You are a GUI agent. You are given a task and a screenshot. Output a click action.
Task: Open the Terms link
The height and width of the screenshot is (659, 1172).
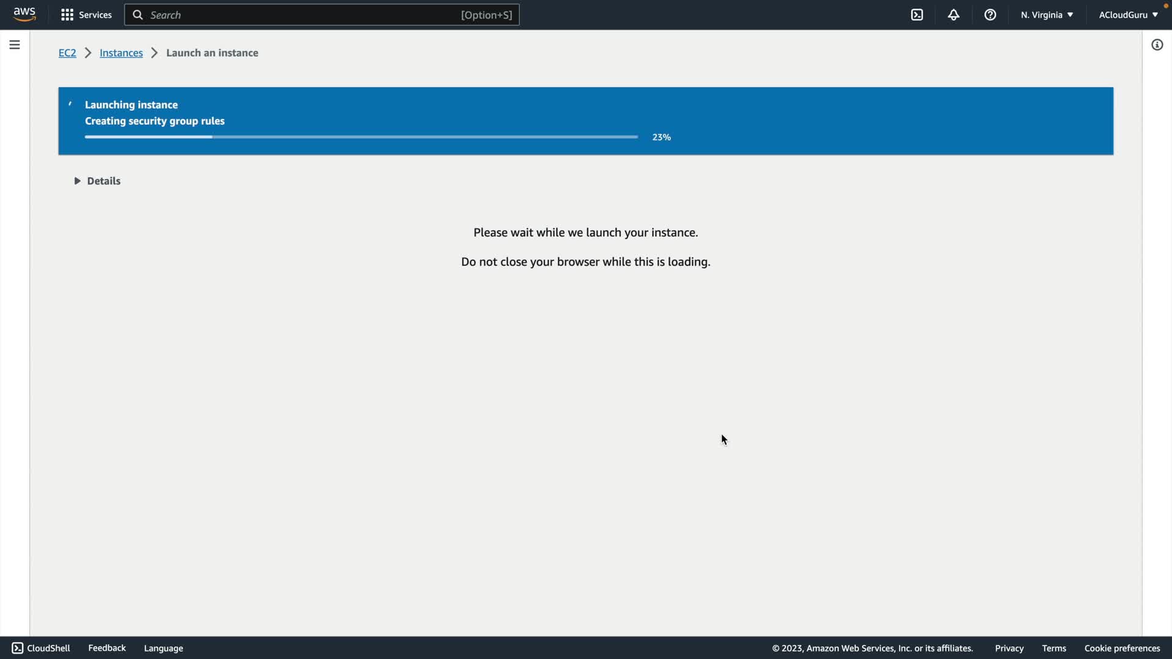(1054, 648)
